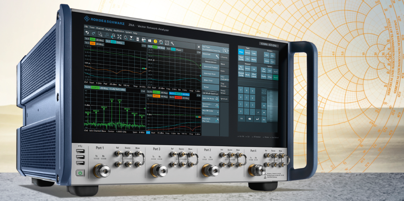The height and width of the screenshot is (201, 404).
Task: Open diagram 1 selector dropdown
Action: (x=144, y=46)
